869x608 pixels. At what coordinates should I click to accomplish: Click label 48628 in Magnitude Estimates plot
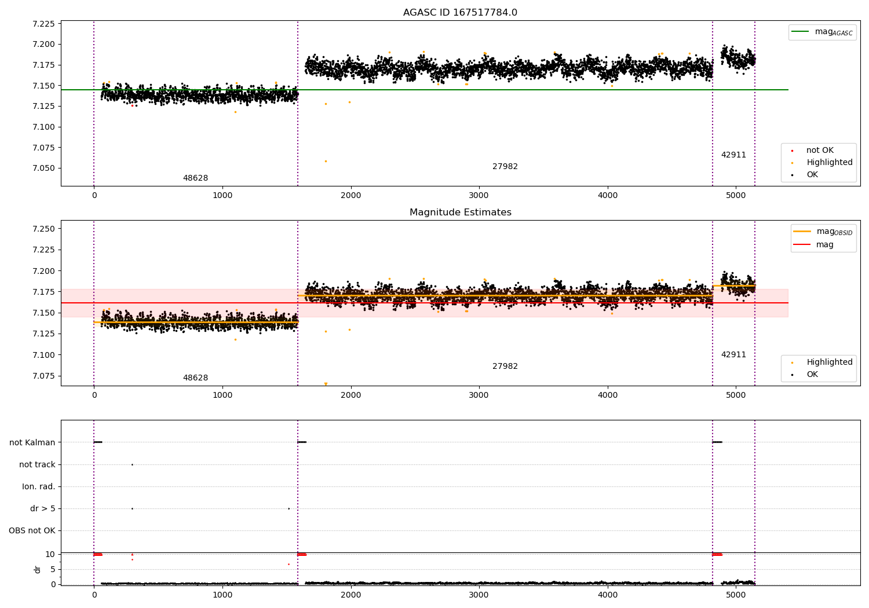(x=195, y=378)
